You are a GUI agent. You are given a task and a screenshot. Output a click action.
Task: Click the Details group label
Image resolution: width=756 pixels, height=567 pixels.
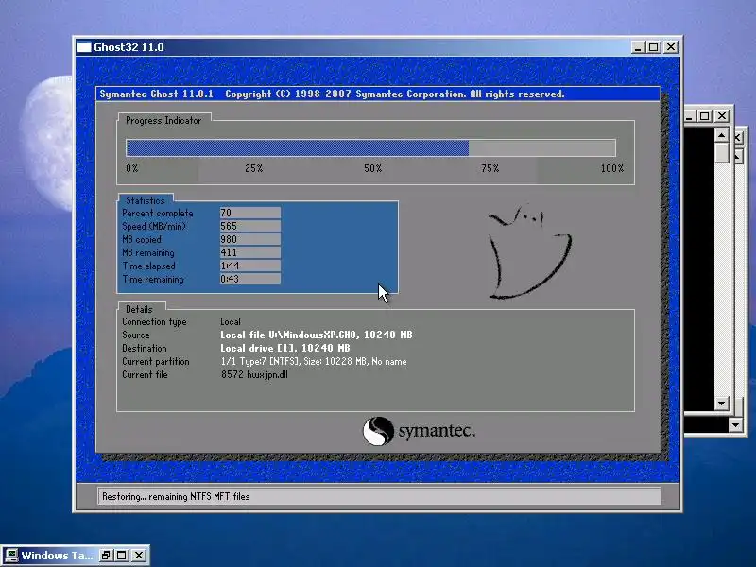pos(139,310)
